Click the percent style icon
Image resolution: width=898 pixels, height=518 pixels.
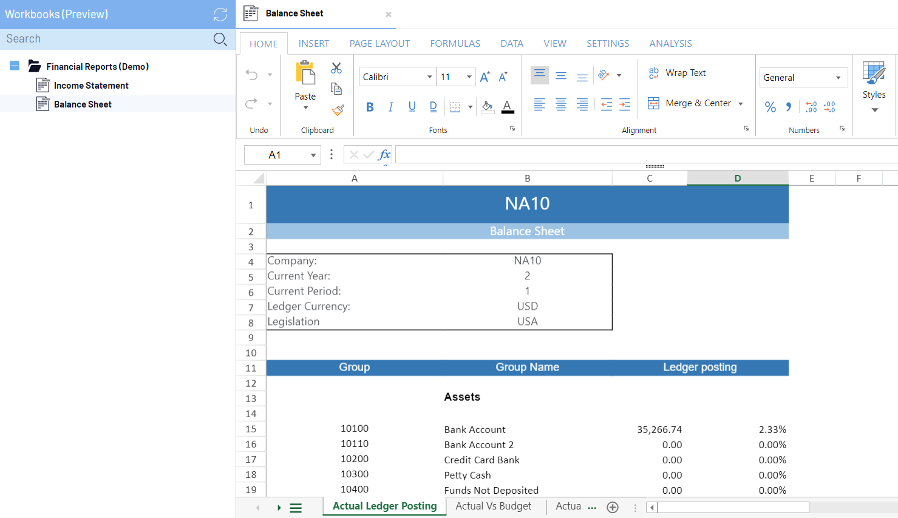tap(770, 107)
